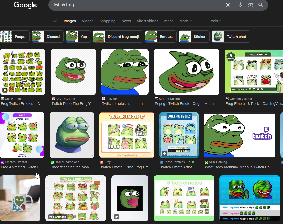Open Google Lens image search icon
Image resolution: width=283 pixels, height=224 pixels.
click(x=250, y=5)
